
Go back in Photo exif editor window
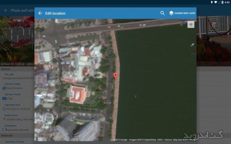click(6, 10)
